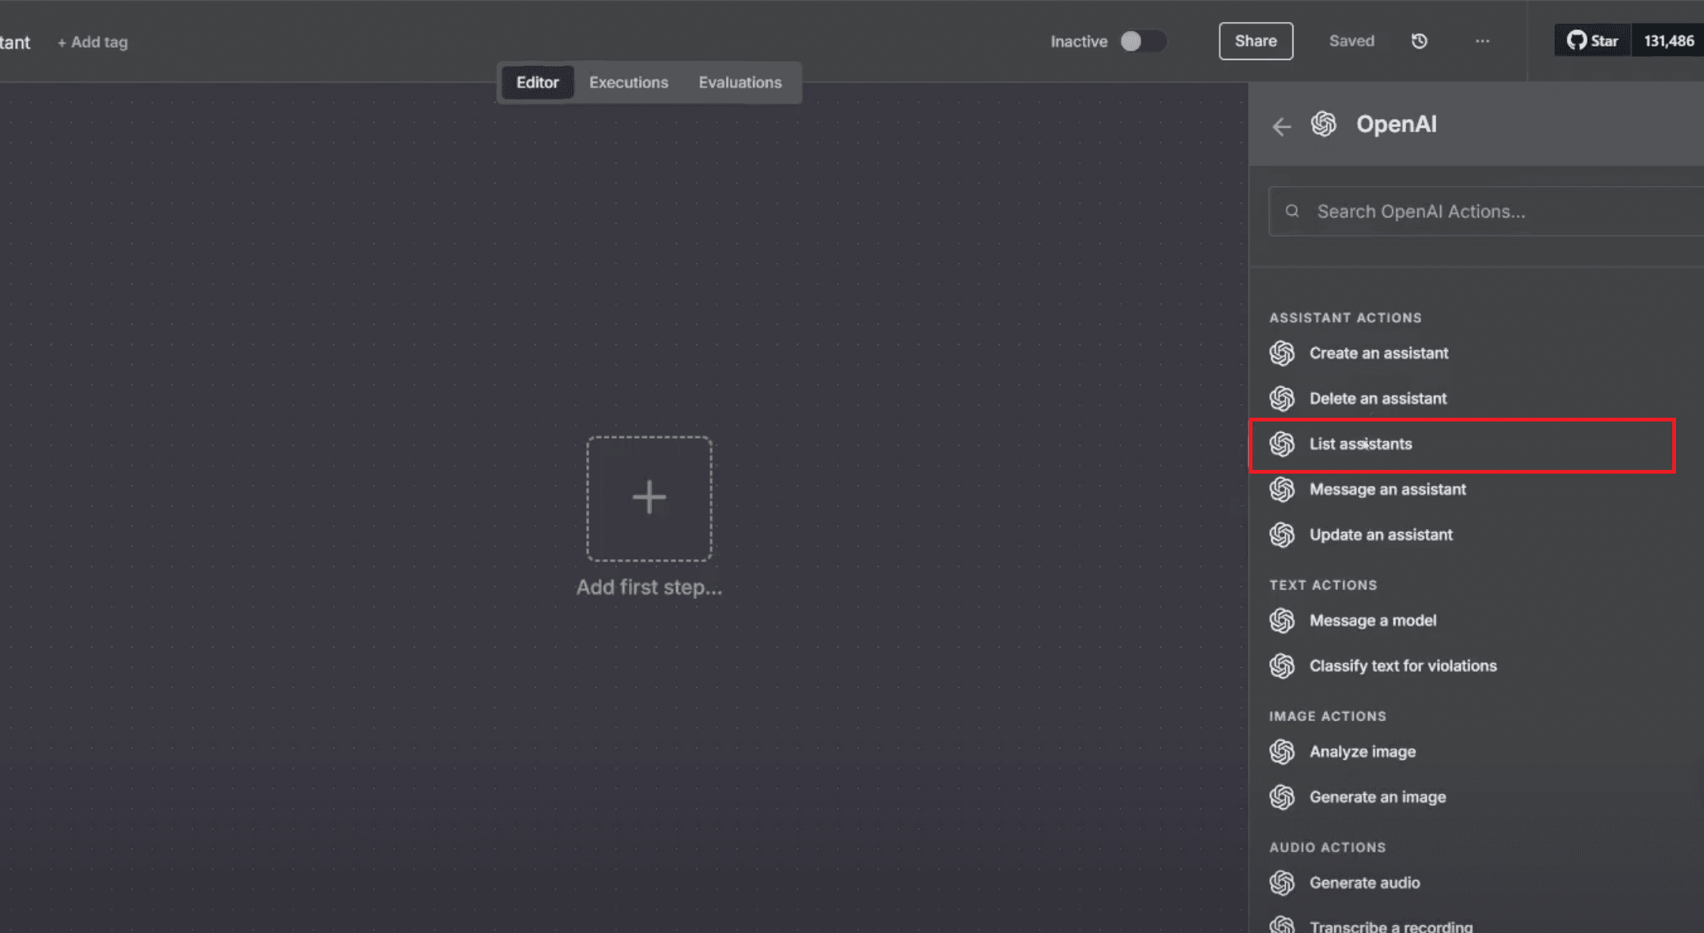Click the + Add tag link
1704x933 pixels.
point(93,42)
